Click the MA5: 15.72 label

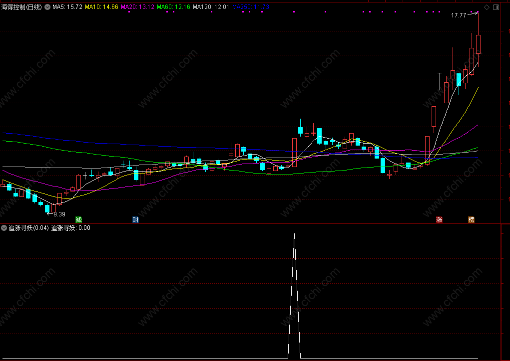point(67,7)
